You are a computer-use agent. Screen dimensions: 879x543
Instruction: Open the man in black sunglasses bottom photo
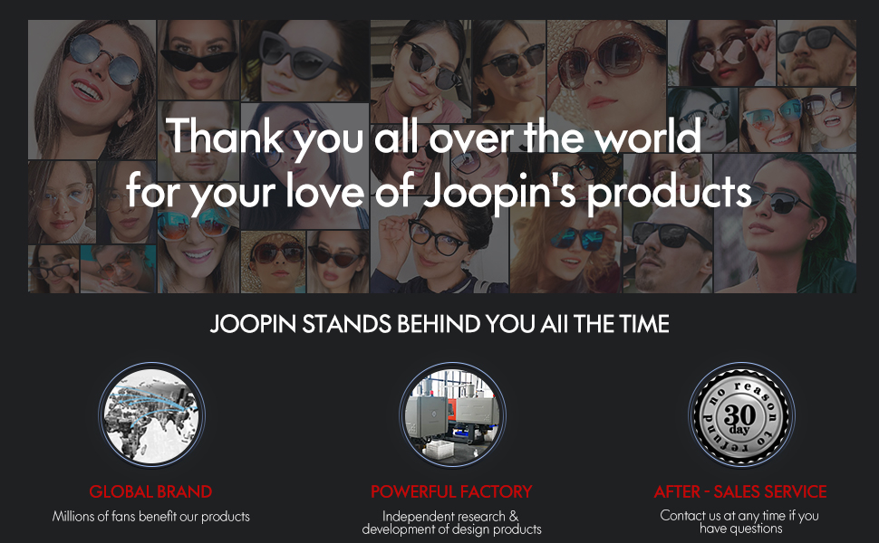668,252
